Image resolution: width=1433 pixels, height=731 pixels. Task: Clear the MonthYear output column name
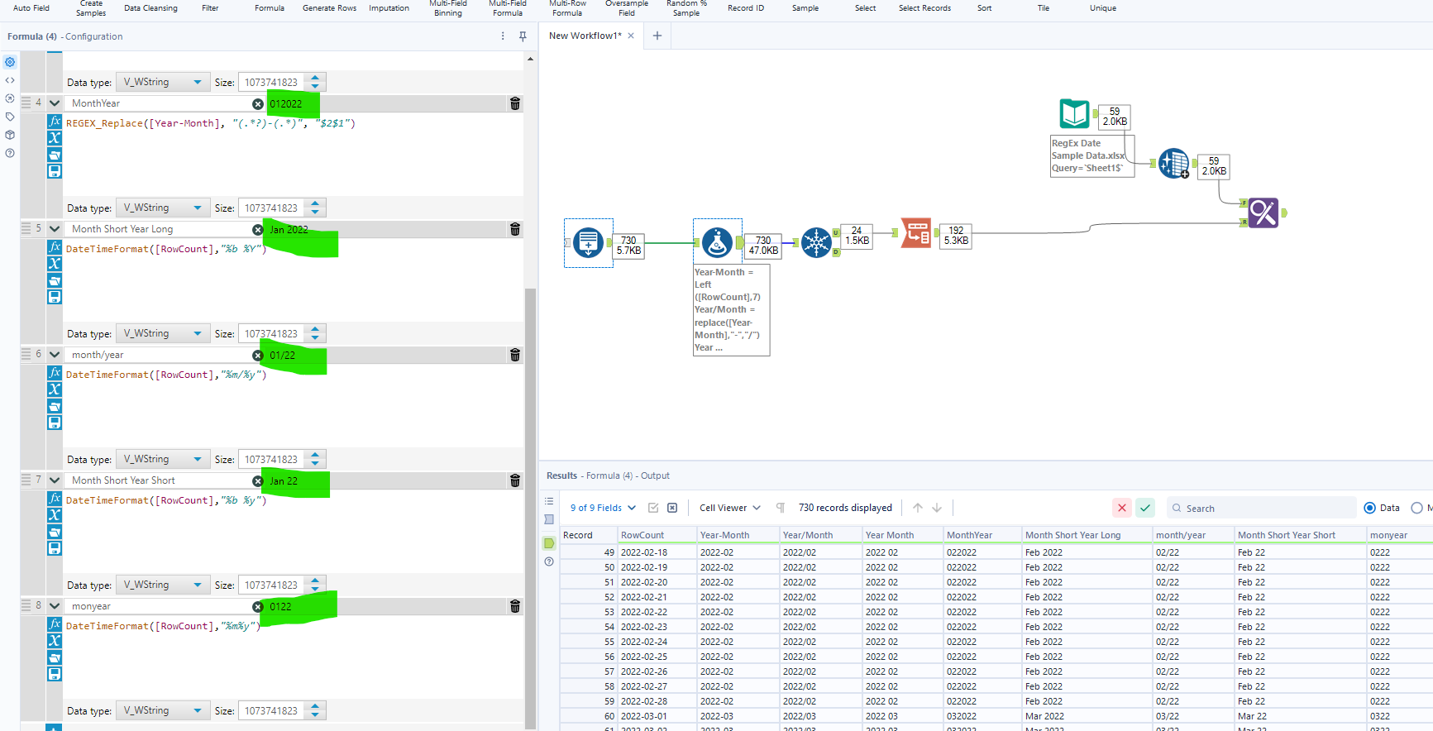tap(258, 103)
